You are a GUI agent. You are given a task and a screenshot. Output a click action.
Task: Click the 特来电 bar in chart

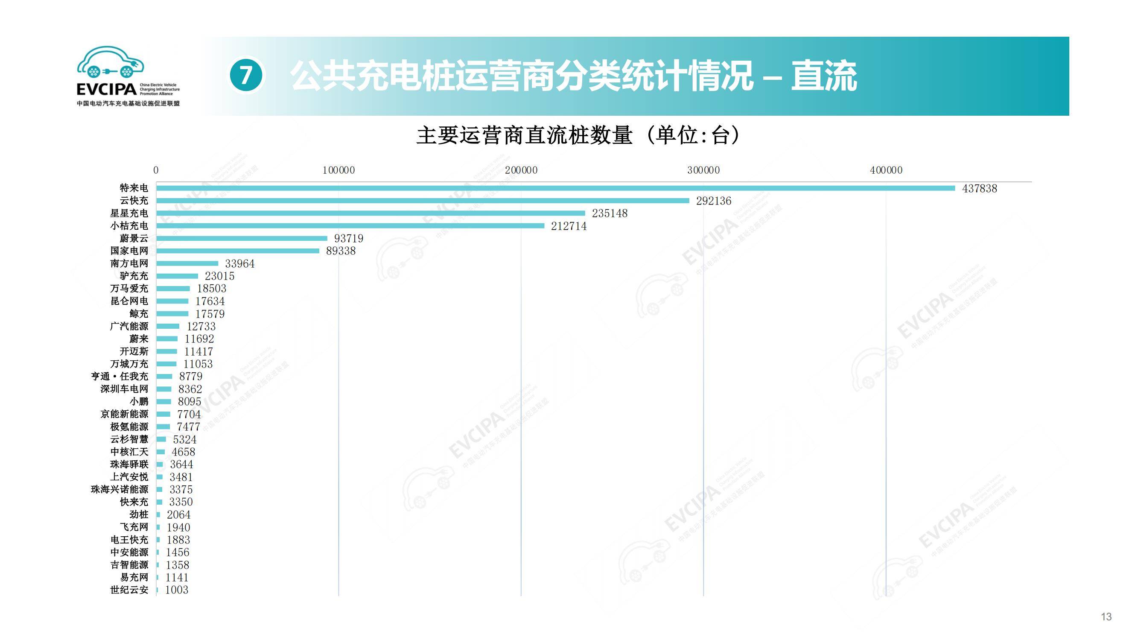[555, 188]
